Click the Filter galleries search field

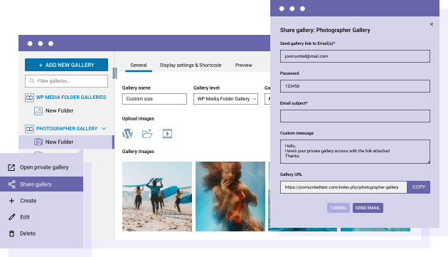pos(66,81)
